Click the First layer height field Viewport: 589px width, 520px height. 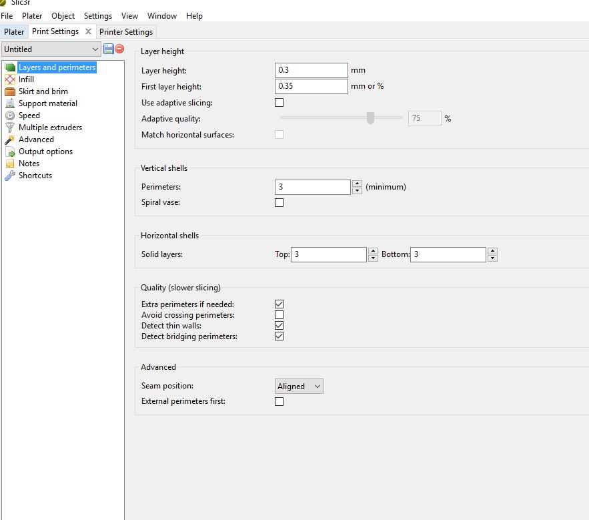[x=311, y=86]
